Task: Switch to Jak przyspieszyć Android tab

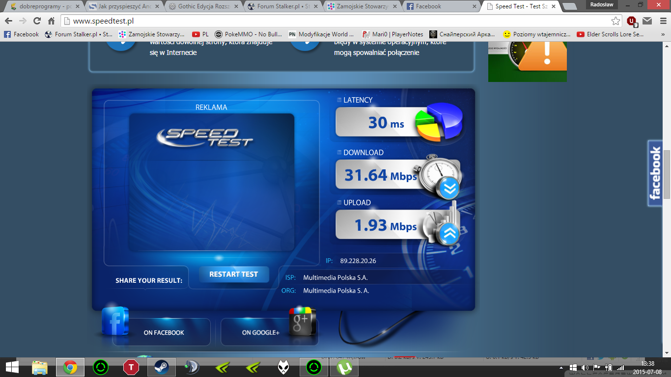Action: pos(123,6)
